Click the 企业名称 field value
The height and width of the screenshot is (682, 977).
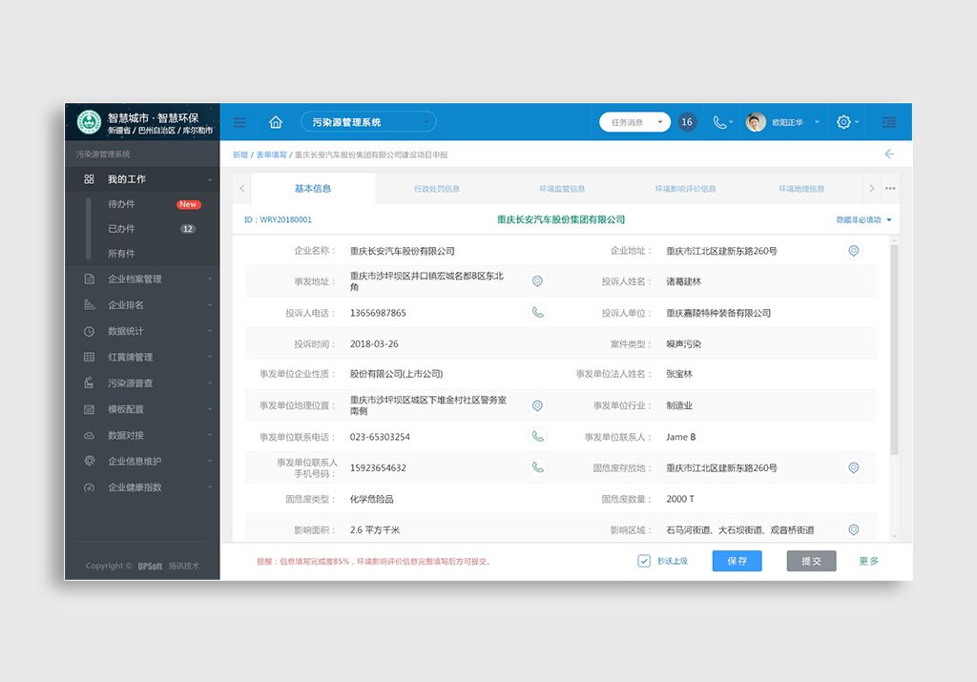(402, 251)
